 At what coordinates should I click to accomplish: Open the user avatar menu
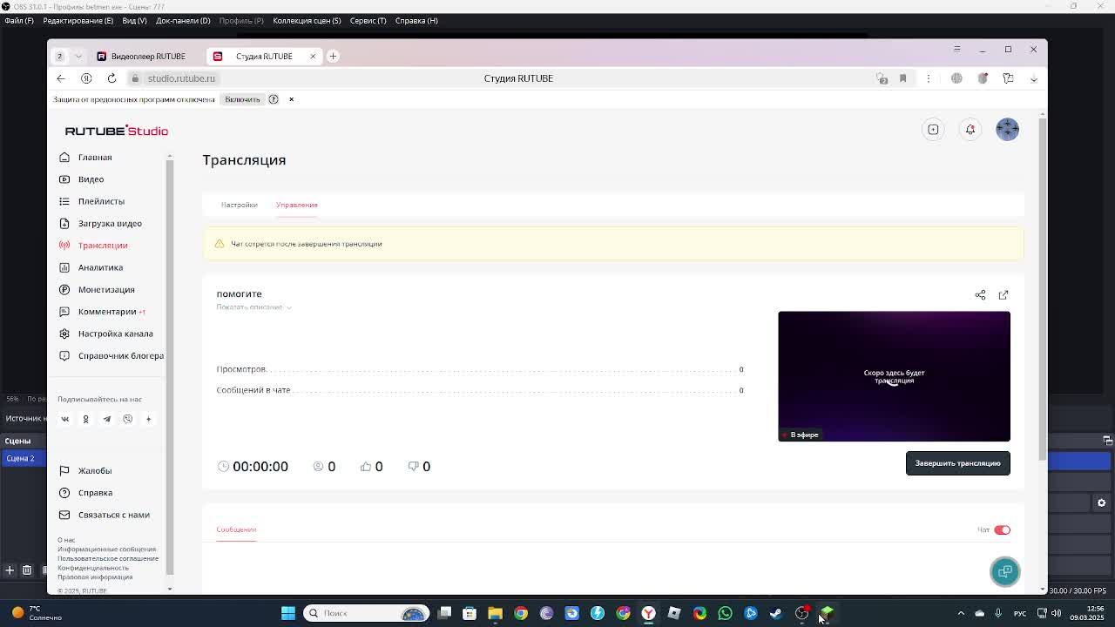(1007, 129)
